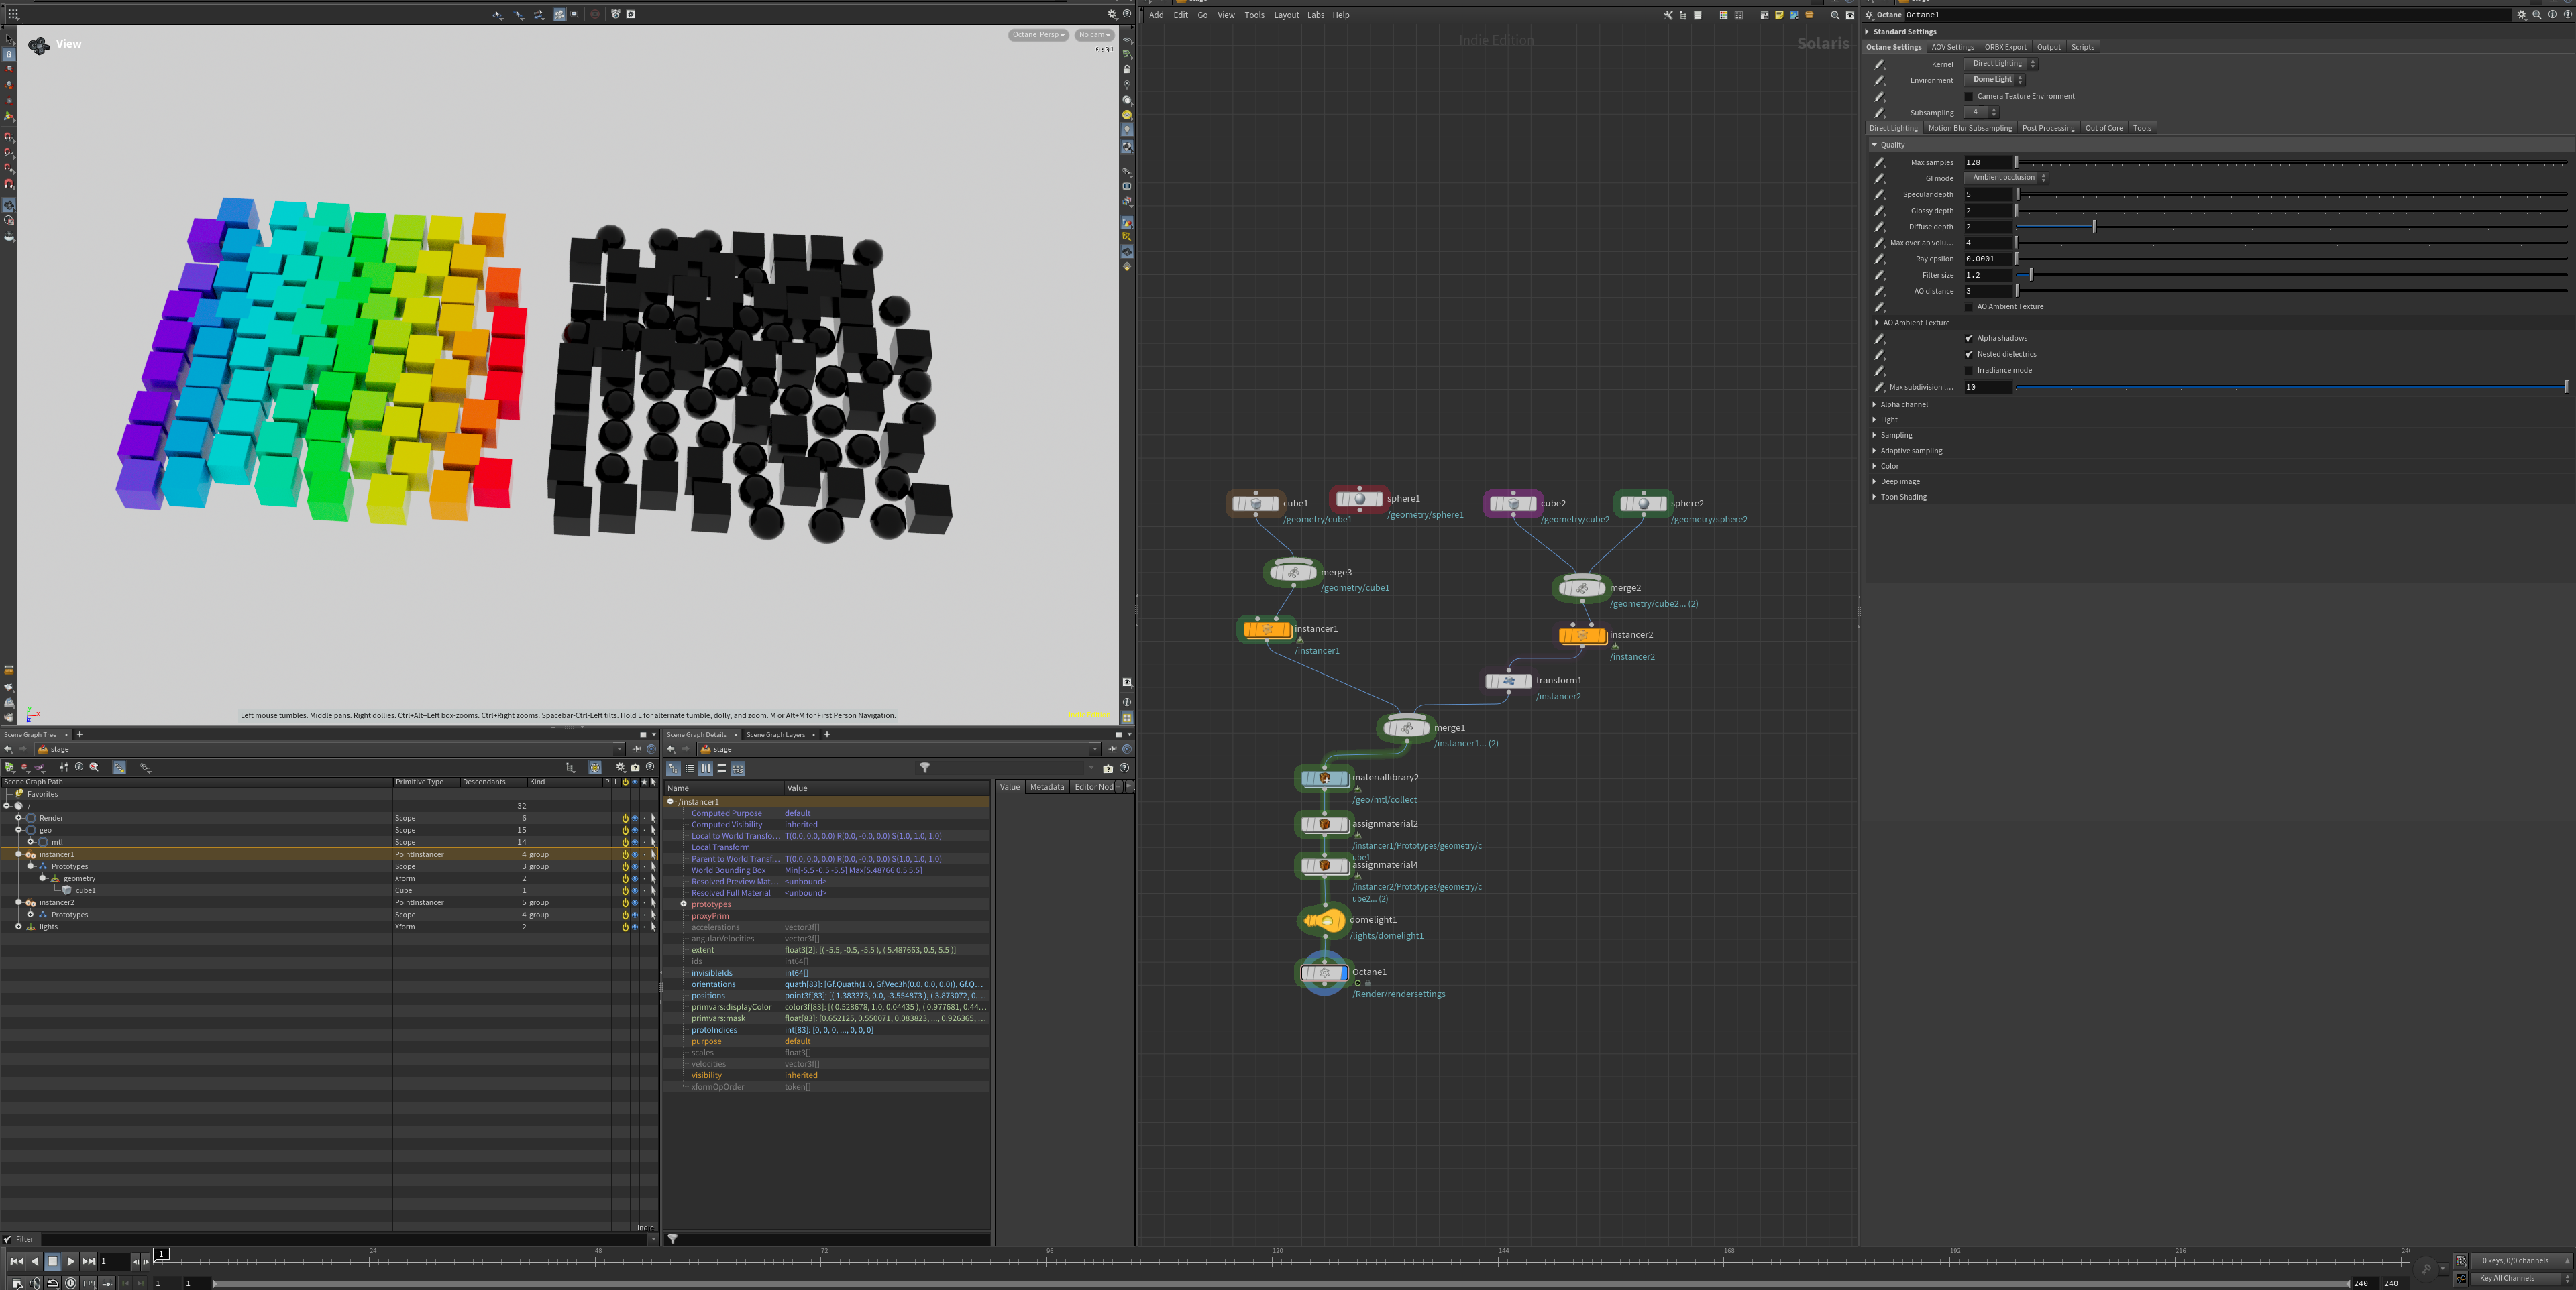The width and height of the screenshot is (2576, 1290).
Task: Click the transform1 node icon
Action: 1508,681
